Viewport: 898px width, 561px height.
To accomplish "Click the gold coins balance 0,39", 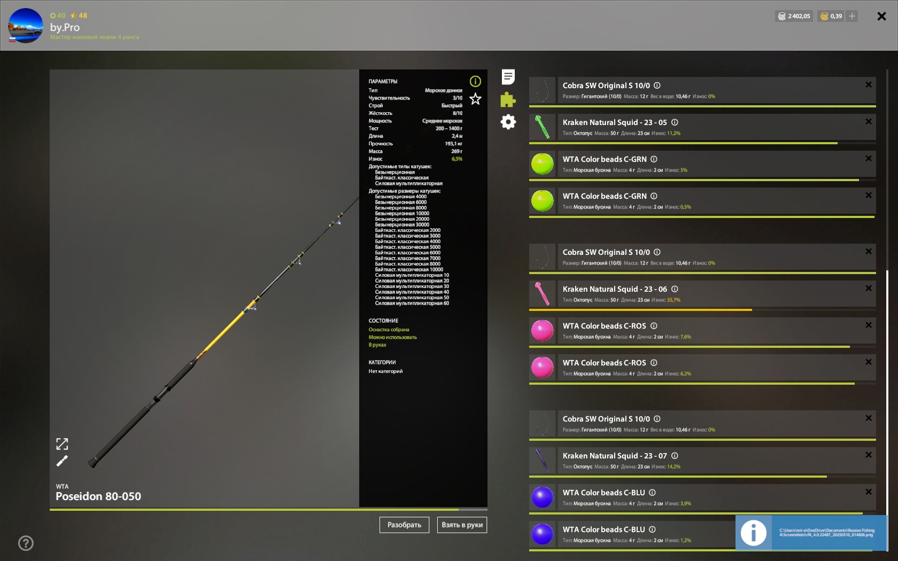I will point(831,16).
